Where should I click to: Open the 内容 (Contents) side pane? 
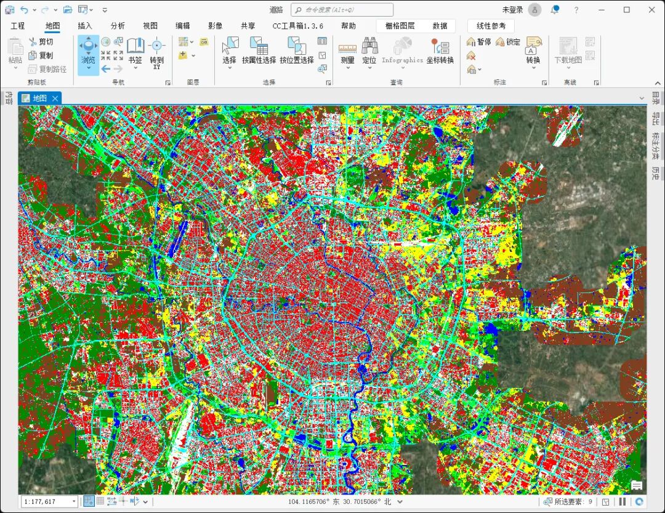9,98
